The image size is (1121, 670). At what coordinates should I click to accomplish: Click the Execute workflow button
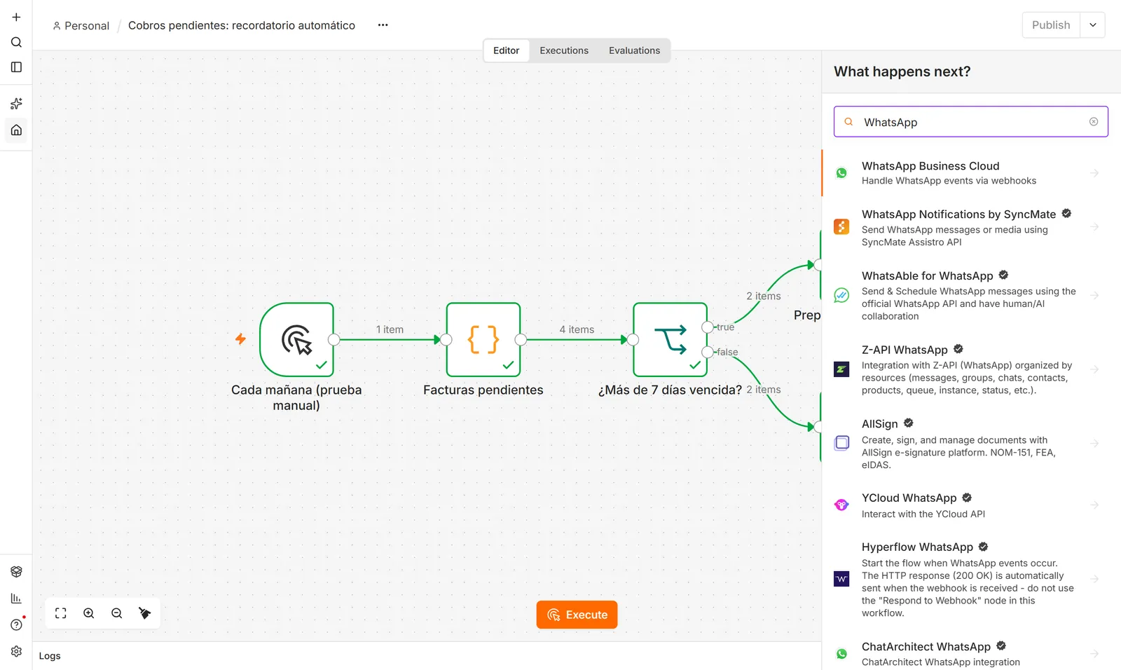(x=577, y=615)
